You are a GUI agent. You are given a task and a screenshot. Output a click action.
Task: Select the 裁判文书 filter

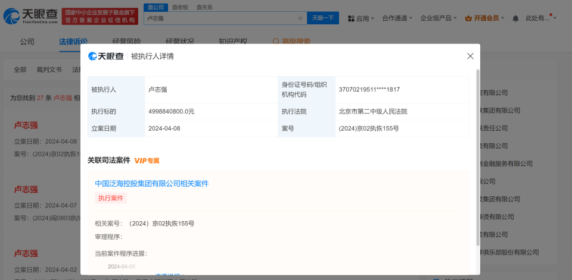(x=49, y=70)
